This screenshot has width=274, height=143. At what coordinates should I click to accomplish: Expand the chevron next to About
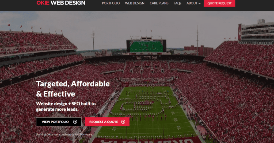(x=200, y=3)
